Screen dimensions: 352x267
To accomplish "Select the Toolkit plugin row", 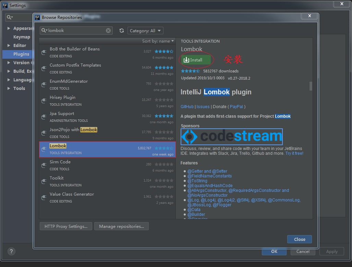I will (107, 182).
